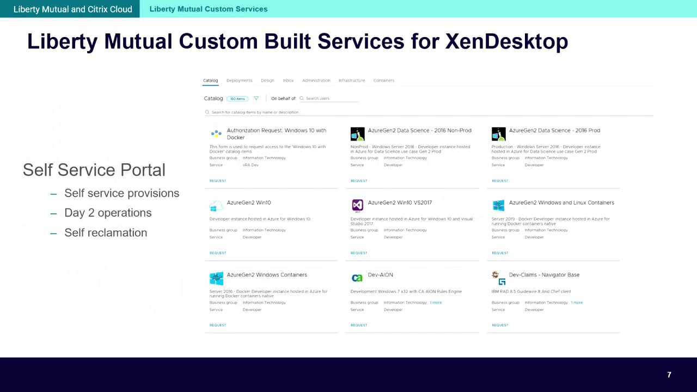697x392 pixels.
Task: Click the Dev-Claims Navigator Base icon
Action: 498,278
